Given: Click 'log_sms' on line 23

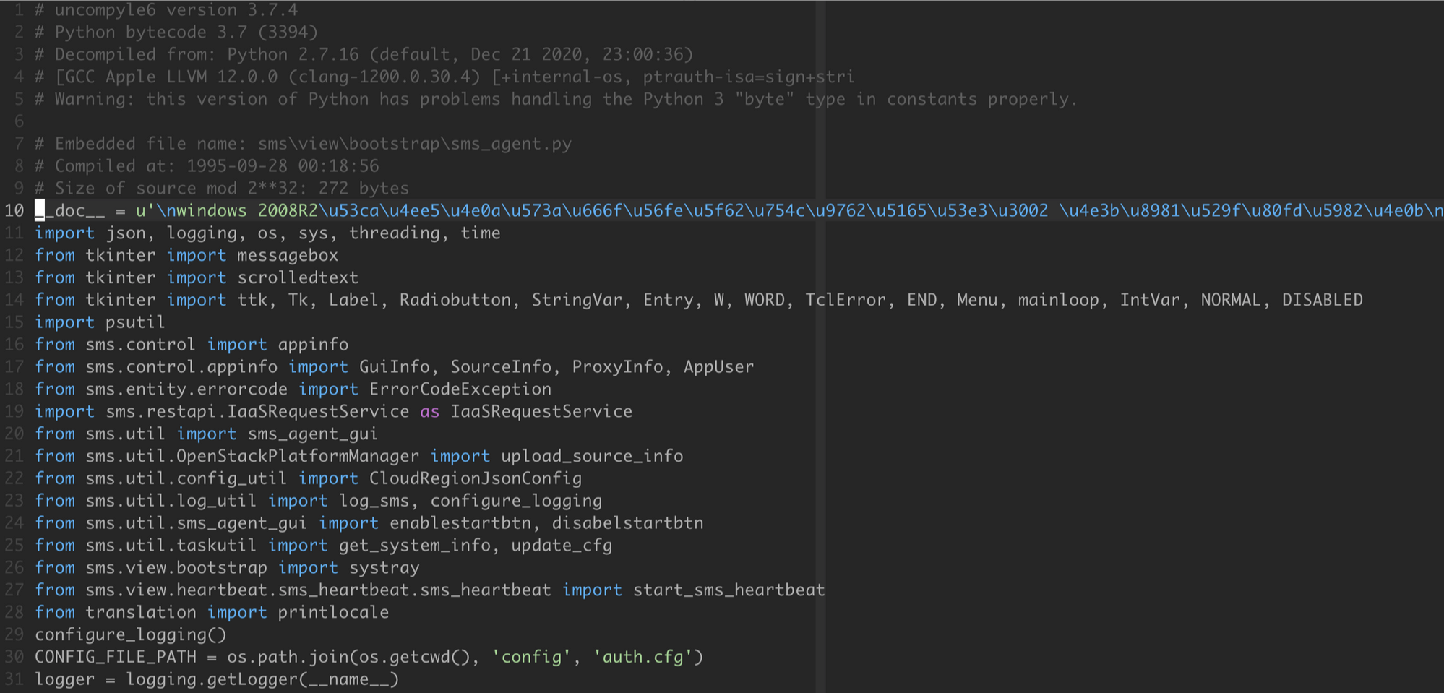Looking at the screenshot, I should (374, 501).
